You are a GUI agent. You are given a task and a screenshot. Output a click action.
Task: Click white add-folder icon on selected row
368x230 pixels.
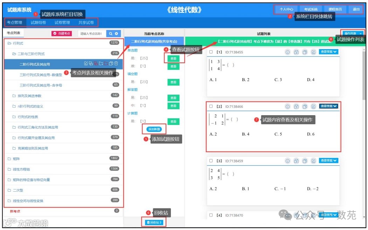(101, 64)
